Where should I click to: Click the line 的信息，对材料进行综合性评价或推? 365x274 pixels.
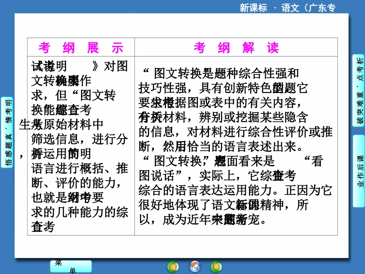point(236,132)
